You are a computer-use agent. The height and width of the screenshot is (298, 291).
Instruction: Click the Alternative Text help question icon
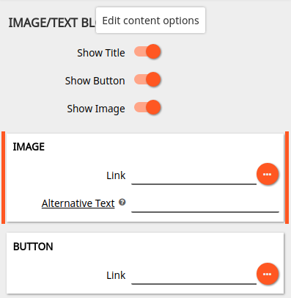pyautogui.click(x=122, y=202)
